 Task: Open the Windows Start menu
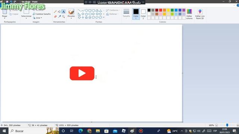4,131
